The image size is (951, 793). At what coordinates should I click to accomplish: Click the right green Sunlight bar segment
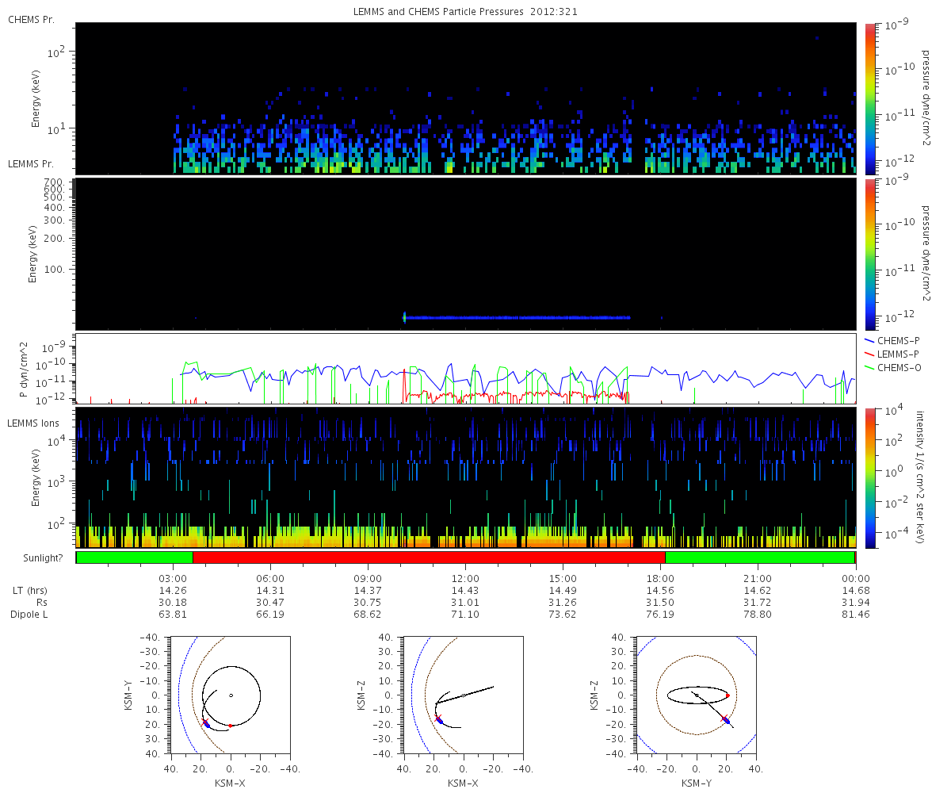coord(759,557)
